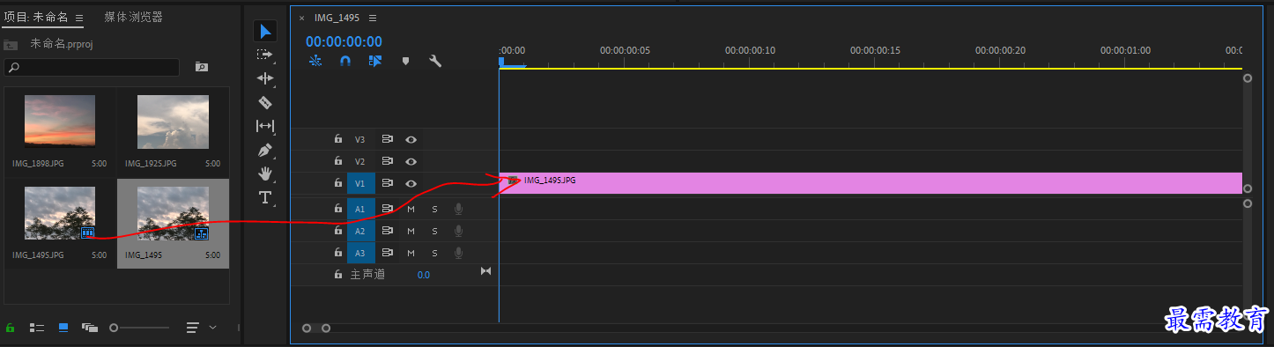
Task: Select the 项目: 未命名 tab
Action: 36,18
